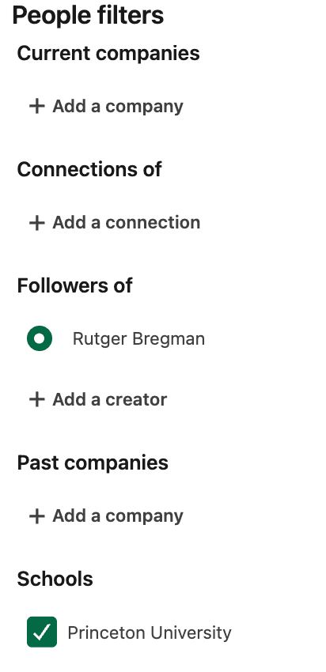The image size is (326, 672).
Task: Uncheck the Princeton University checkbox
Action: pos(42,632)
